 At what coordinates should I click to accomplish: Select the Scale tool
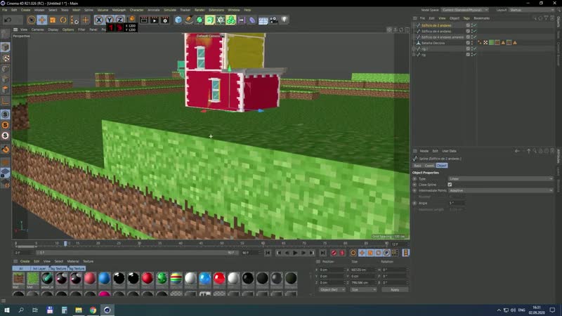[x=53, y=20]
